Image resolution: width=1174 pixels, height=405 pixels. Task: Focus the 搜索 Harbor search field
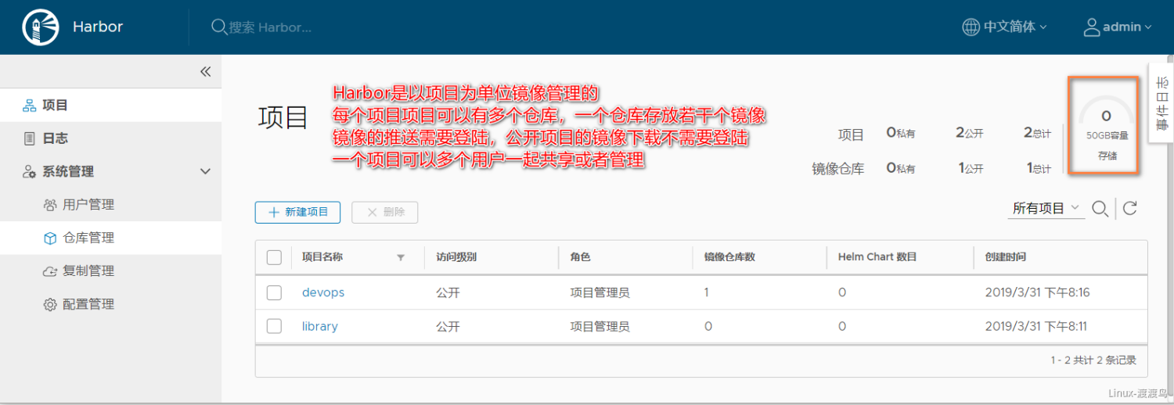[270, 27]
